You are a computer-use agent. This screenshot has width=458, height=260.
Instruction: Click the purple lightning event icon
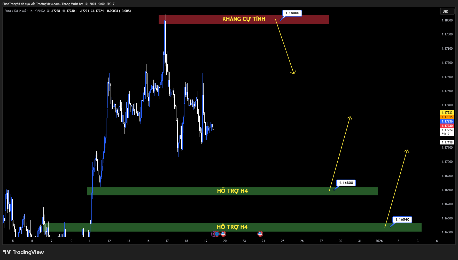(213, 234)
